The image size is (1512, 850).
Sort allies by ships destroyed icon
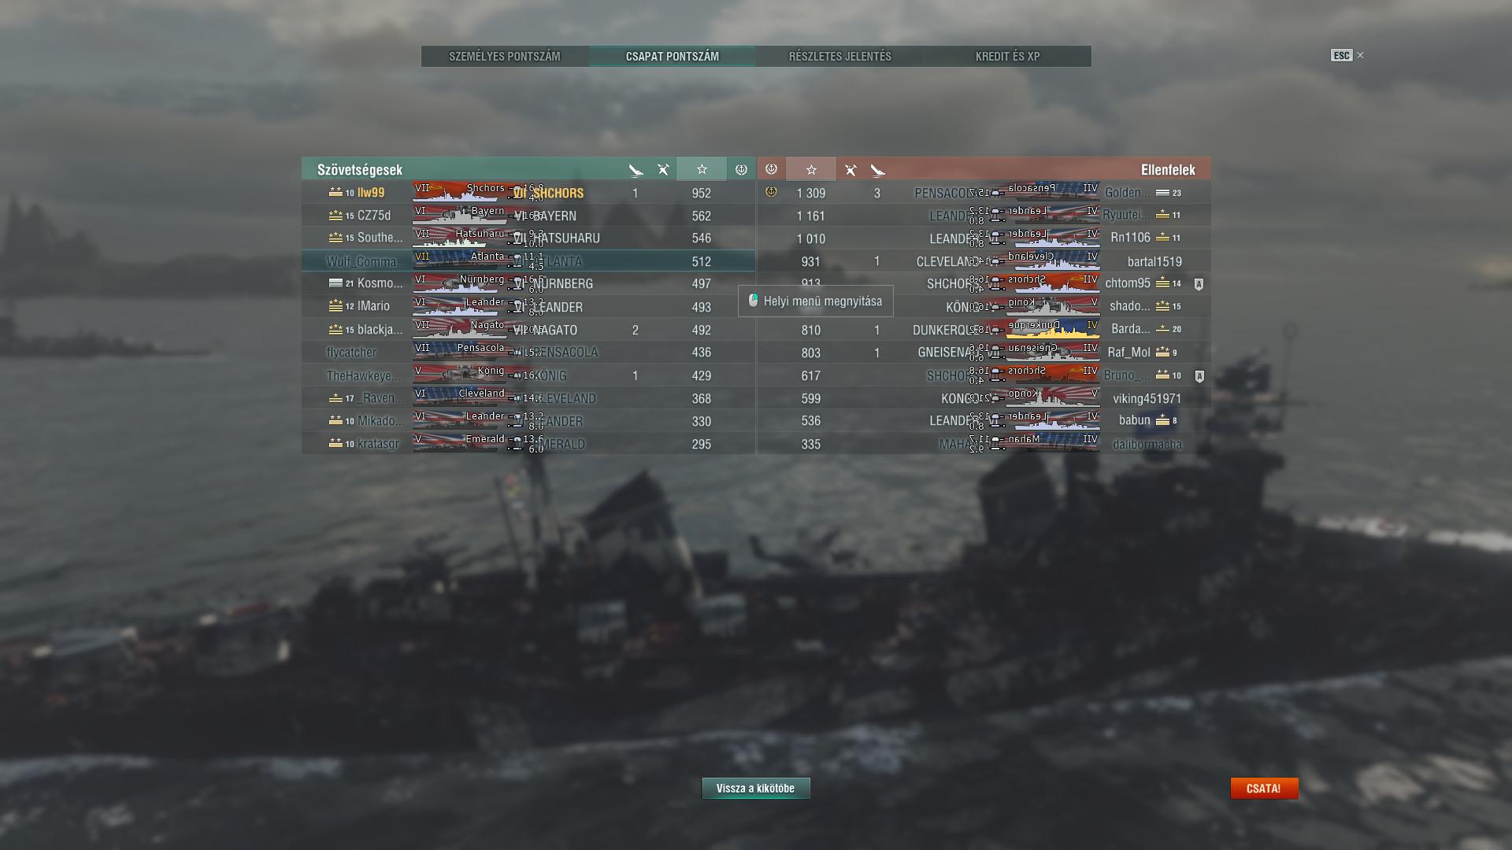[636, 169]
